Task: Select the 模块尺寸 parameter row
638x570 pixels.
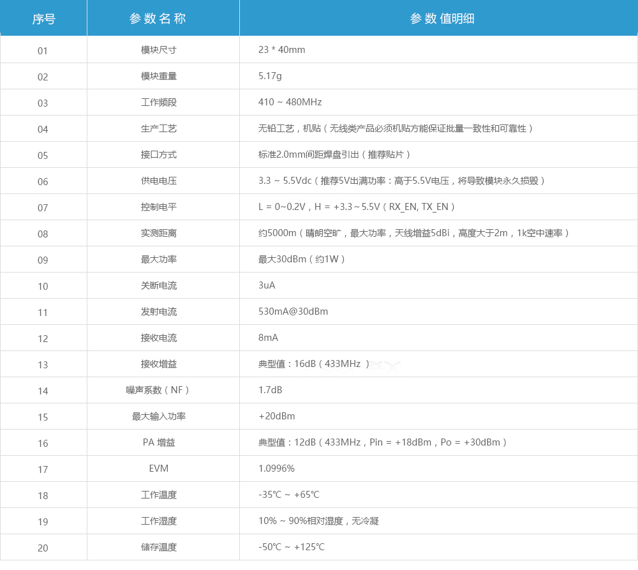Action: coord(163,49)
